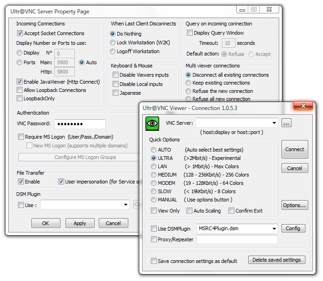This screenshot has width=323, height=281.
Task: Click Cancel in Server Property Page
Action: (x=114, y=223)
